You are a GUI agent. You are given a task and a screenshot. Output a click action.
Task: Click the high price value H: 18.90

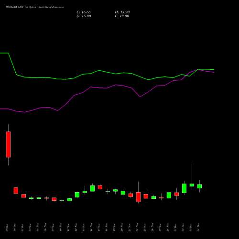coord(122,12)
